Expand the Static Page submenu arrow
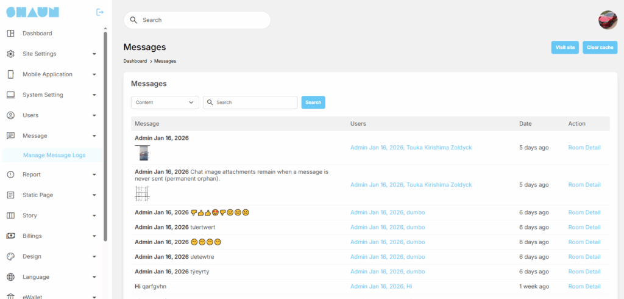Image resolution: width=624 pixels, height=299 pixels. pos(94,195)
